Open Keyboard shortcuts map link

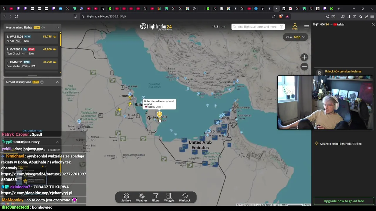pos(246,205)
